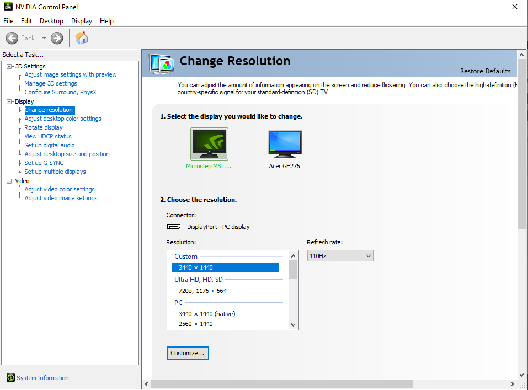Collapse the Video tree node
The width and height of the screenshot is (528, 390).
9,181
